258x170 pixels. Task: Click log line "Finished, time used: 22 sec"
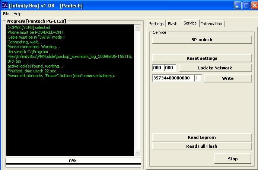[x=32, y=71]
